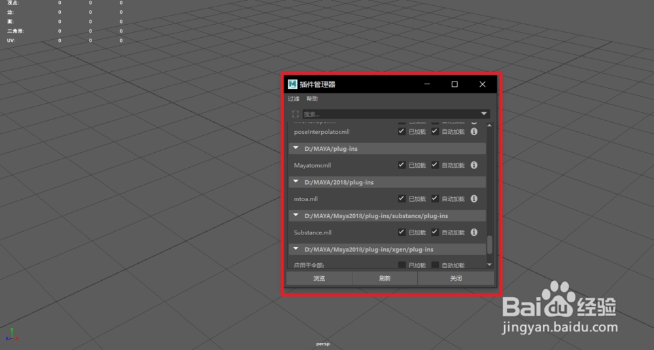Toggle 已加载 checkbox for Substance.mll
Screen dimensions: 654x350
pos(402,232)
